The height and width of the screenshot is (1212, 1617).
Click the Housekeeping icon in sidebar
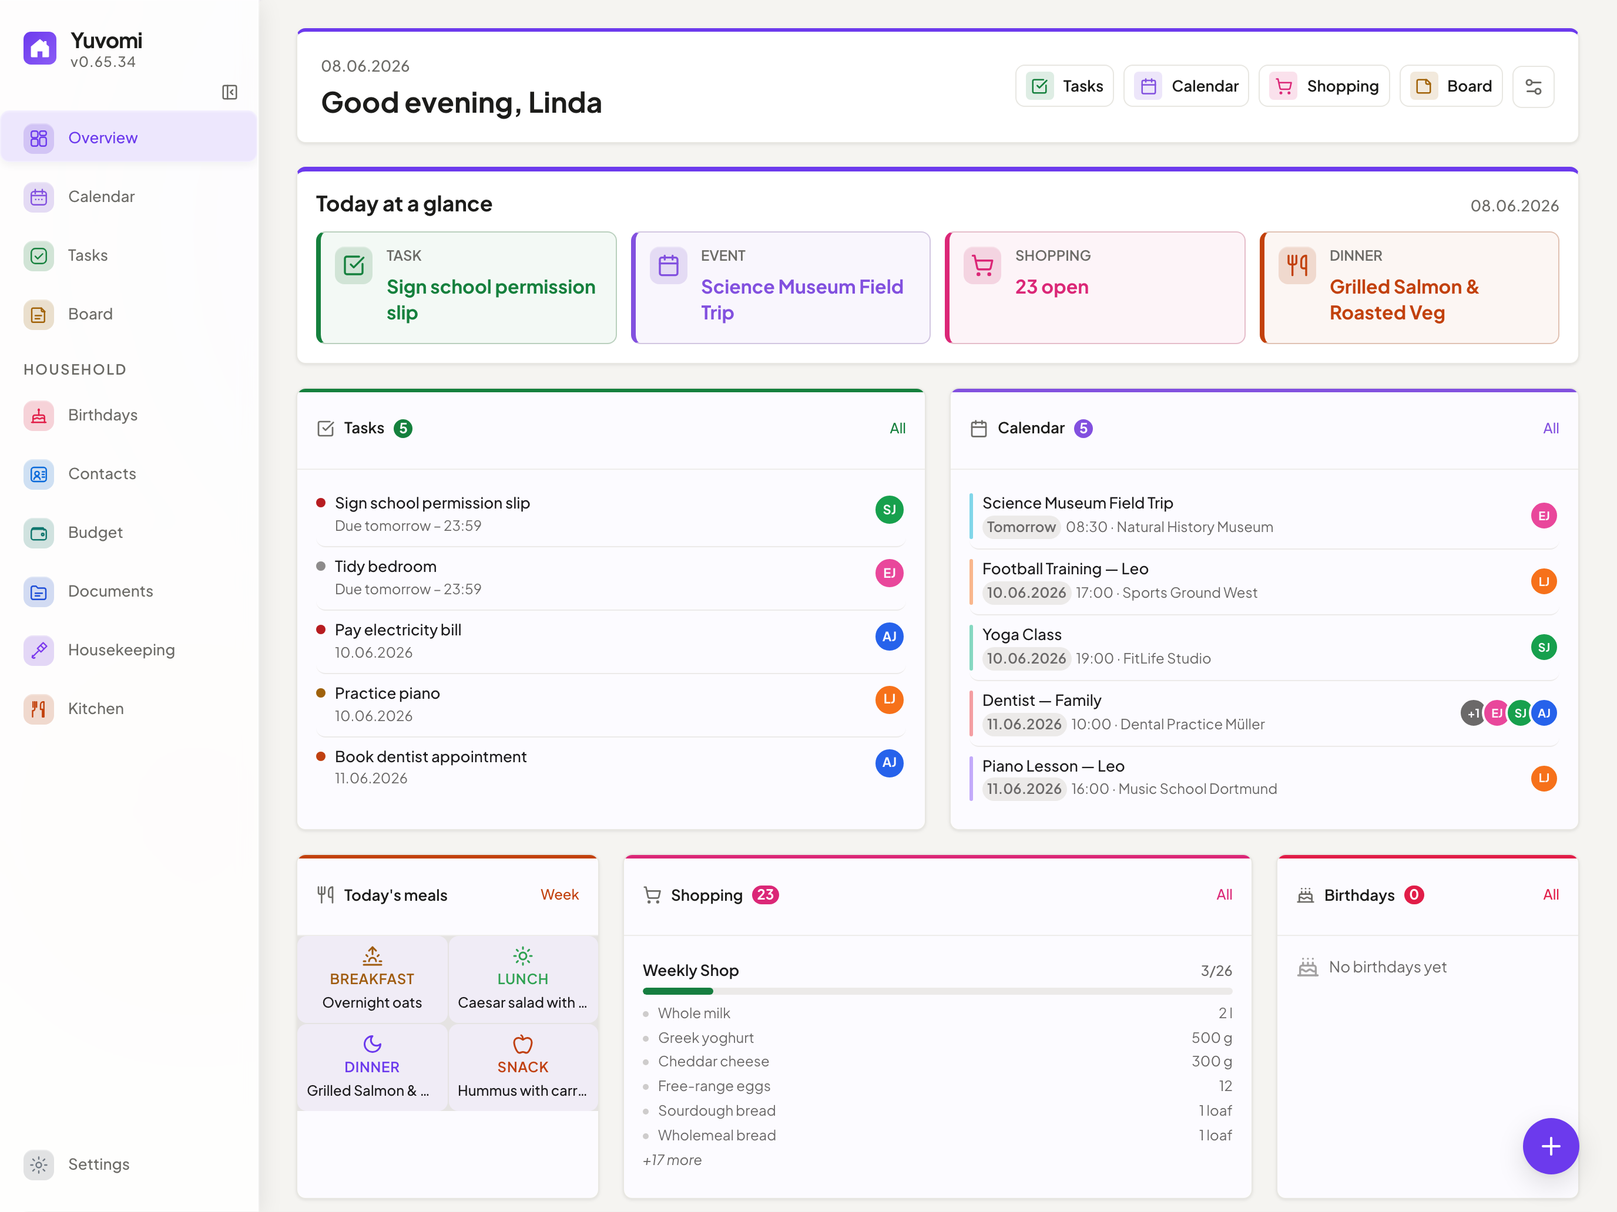pyautogui.click(x=39, y=649)
